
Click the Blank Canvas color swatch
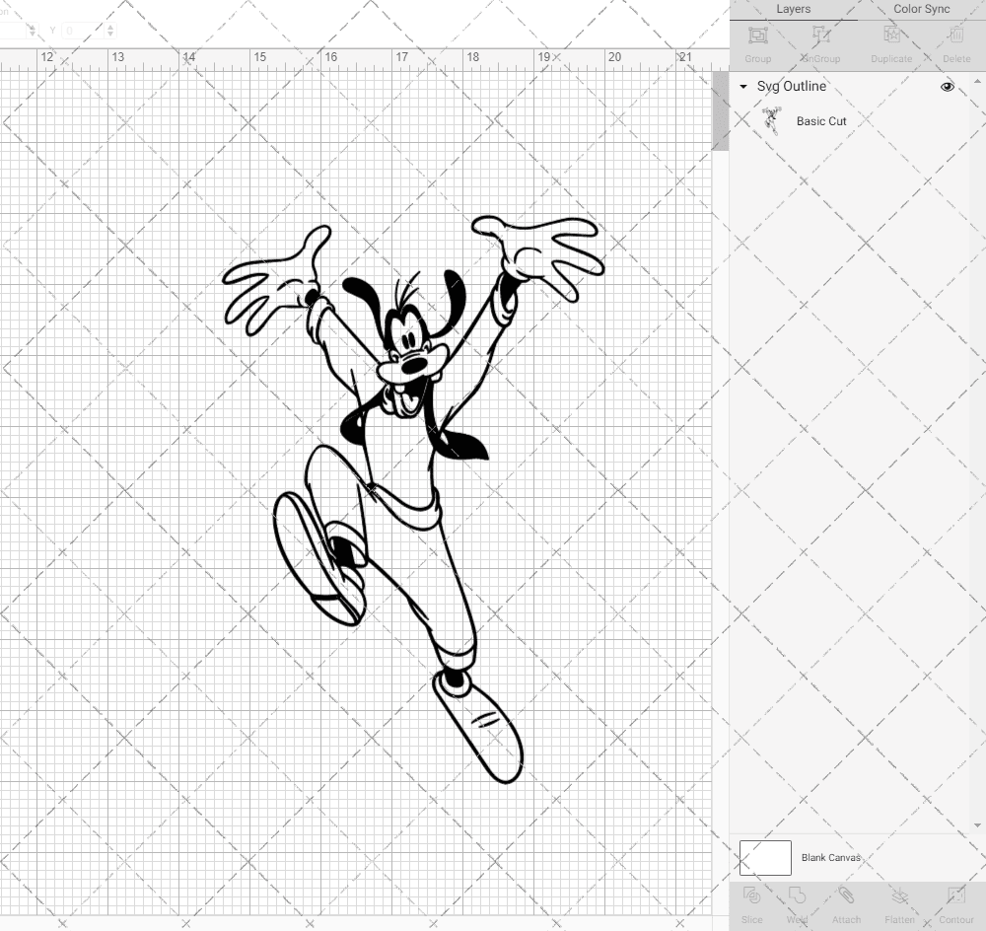(765, 858)
